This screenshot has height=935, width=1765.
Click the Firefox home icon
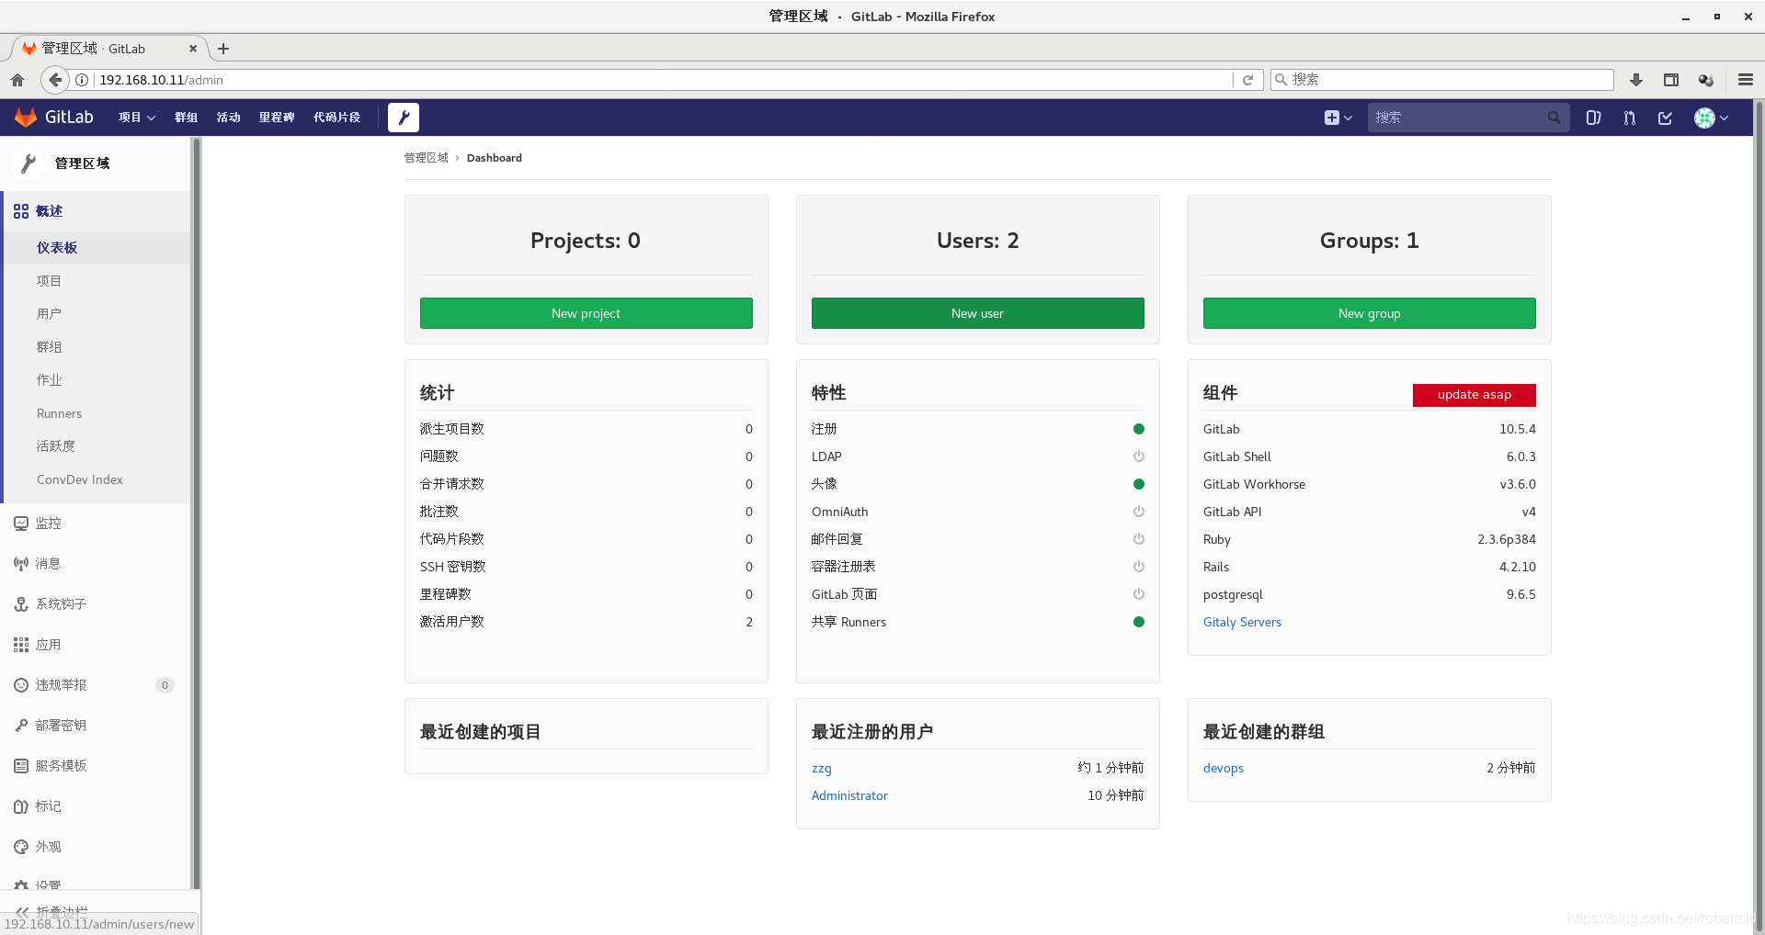pos(17,80)
